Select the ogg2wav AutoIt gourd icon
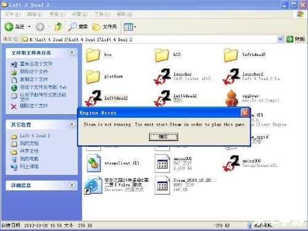 tap(232, 98)
